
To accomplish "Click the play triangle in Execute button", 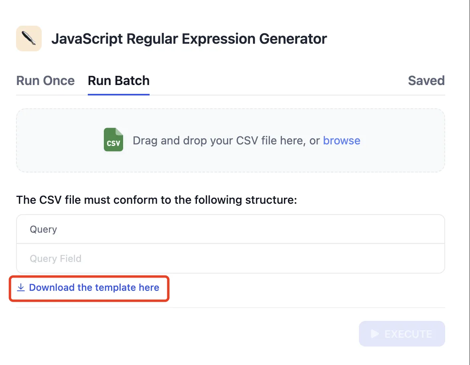I will pos(375,334).
